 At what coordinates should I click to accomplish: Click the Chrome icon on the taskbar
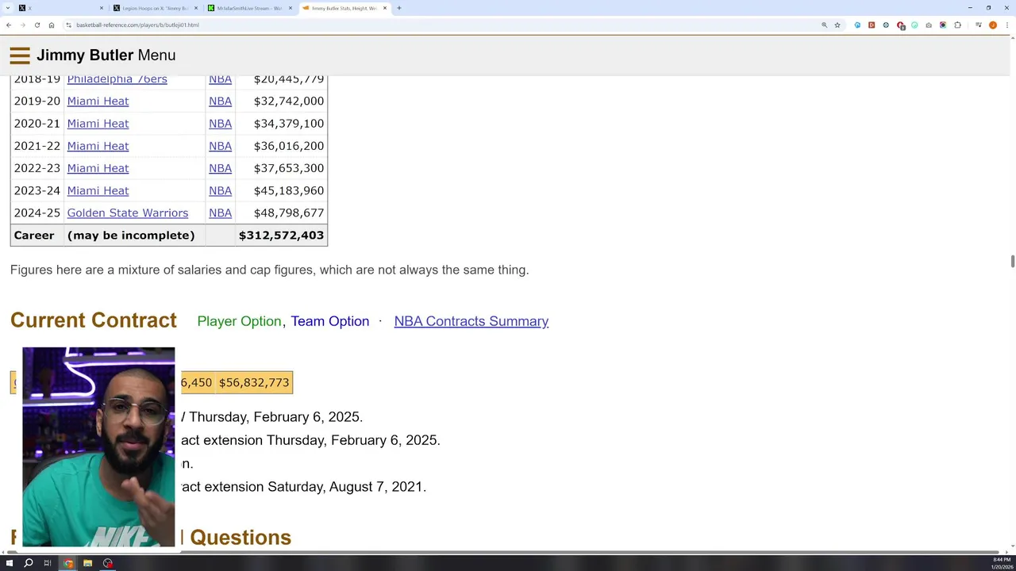(x=68, y=564)
